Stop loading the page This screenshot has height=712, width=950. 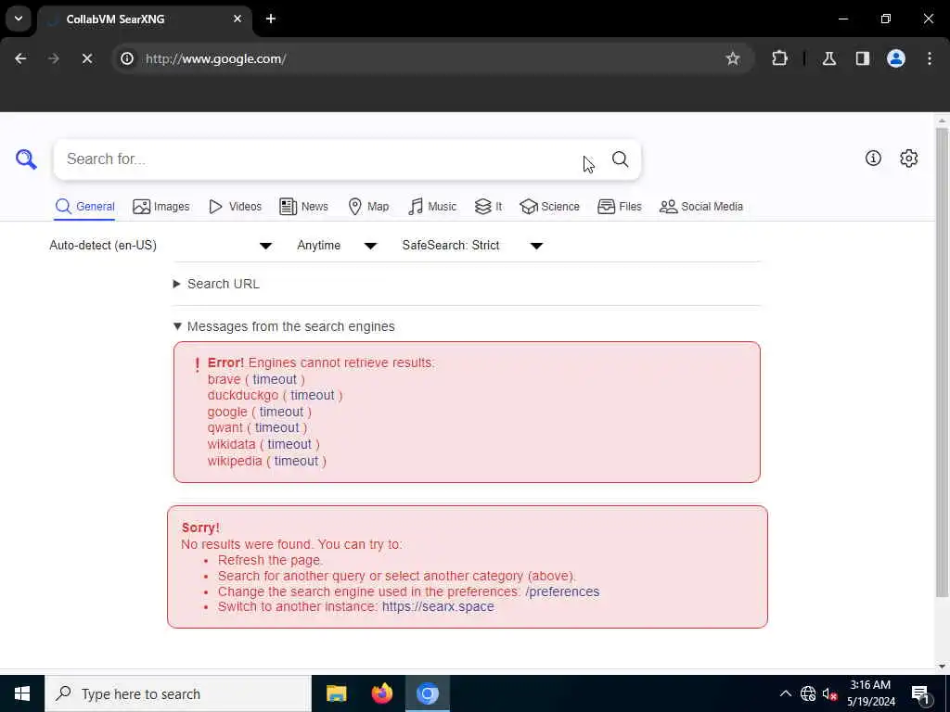86,58
